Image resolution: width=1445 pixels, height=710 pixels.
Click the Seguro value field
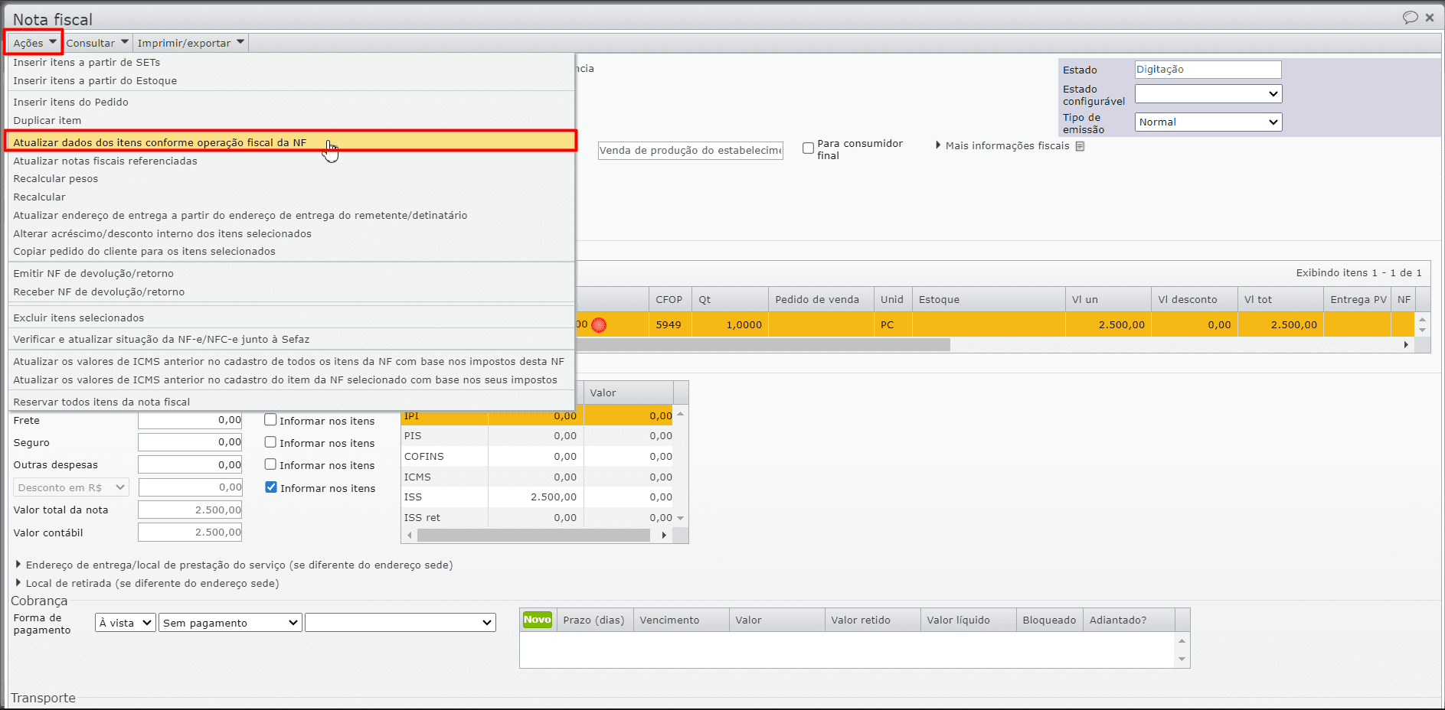click(x=190, y=442)
